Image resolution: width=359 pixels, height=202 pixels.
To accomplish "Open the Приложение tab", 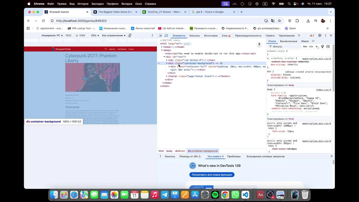I will pyautogui.click(x=287, y=36).
